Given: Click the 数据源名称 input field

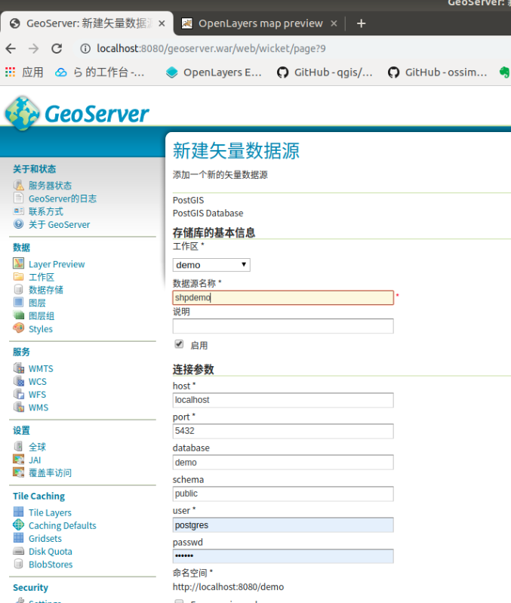Looking at the screenshot, I should pyautogui.click(x=283, y=297).
